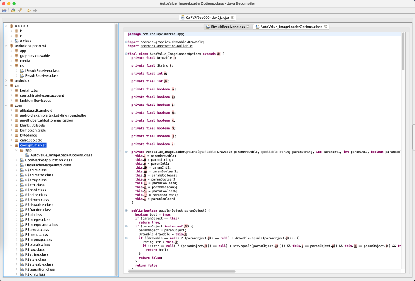
Task: Click the CoolMarketApplication.class file icon
Action: 22,160
